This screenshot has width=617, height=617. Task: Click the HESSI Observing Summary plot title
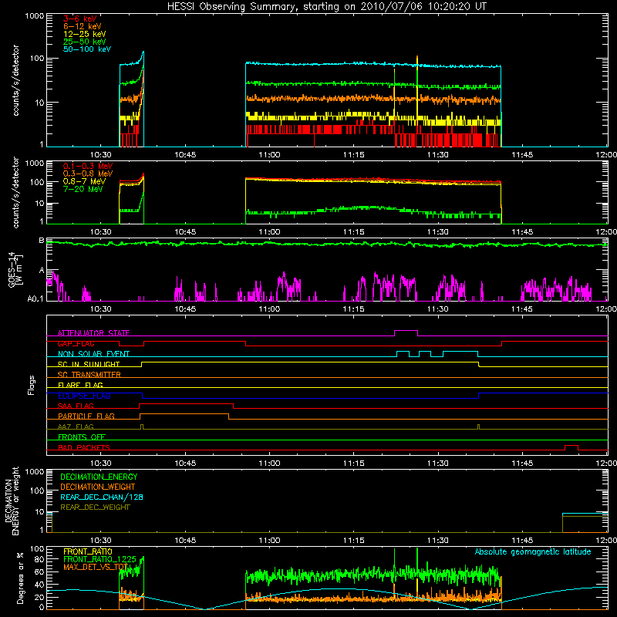pyautogui.click(x=327, y=7)
